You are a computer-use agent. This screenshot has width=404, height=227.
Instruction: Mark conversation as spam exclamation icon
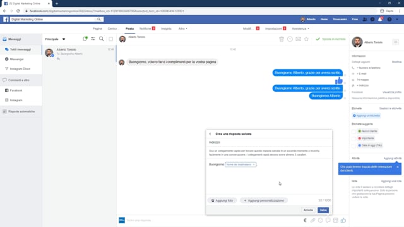pos(290,39)
